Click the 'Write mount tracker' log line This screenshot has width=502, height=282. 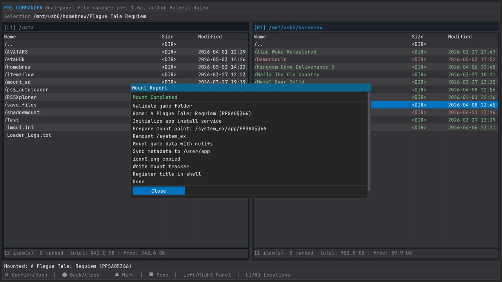(161, 166)
